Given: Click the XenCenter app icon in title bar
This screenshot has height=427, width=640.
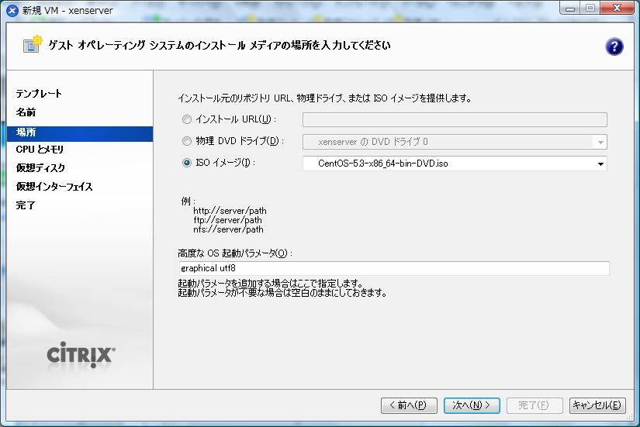Looking at the screenshot, I should [x=12, y=11].
